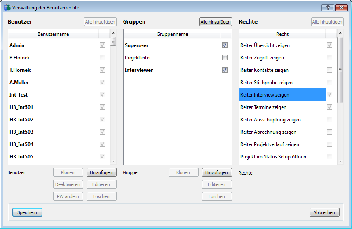The height and width of the screenshot is (229, 352).
Task: Select Reiter Termine zeigen right
Action: [x=263, y=107]
